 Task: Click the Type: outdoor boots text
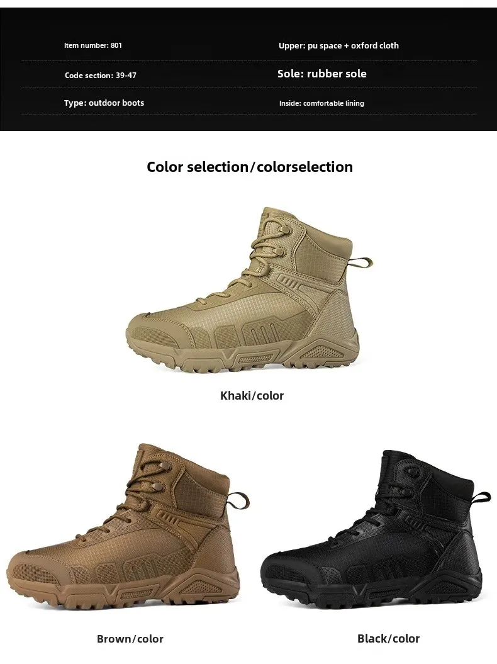click(104, 103)
